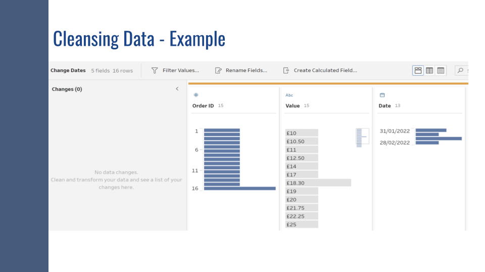Select the Changes (0) tab header

tap(67, 89)
